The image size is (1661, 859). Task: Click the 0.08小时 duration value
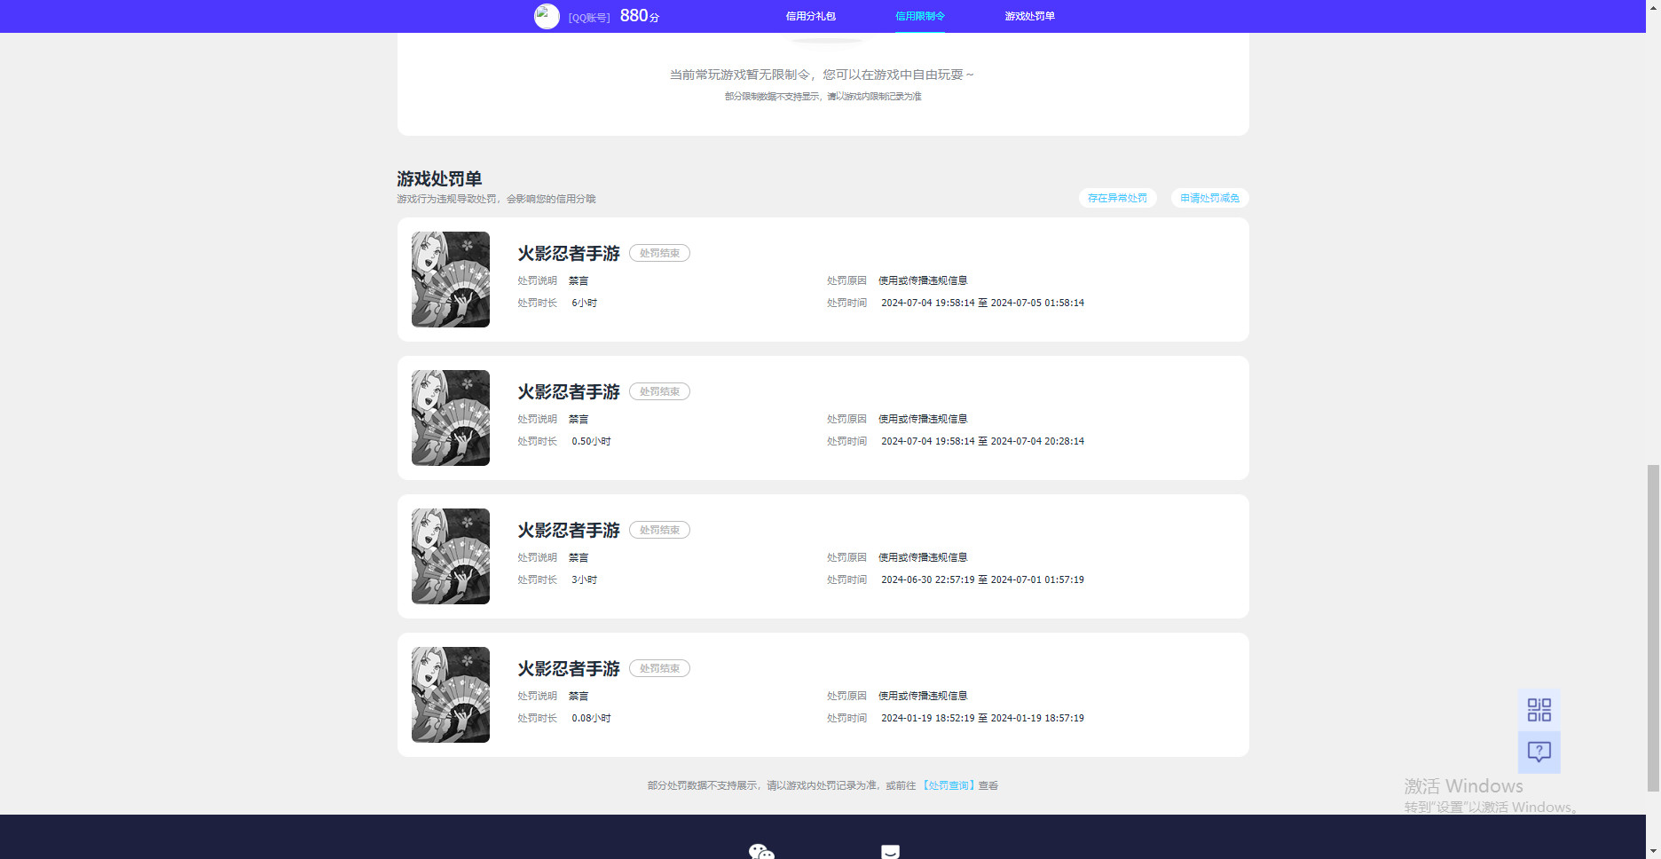click(x=591, y=718)
